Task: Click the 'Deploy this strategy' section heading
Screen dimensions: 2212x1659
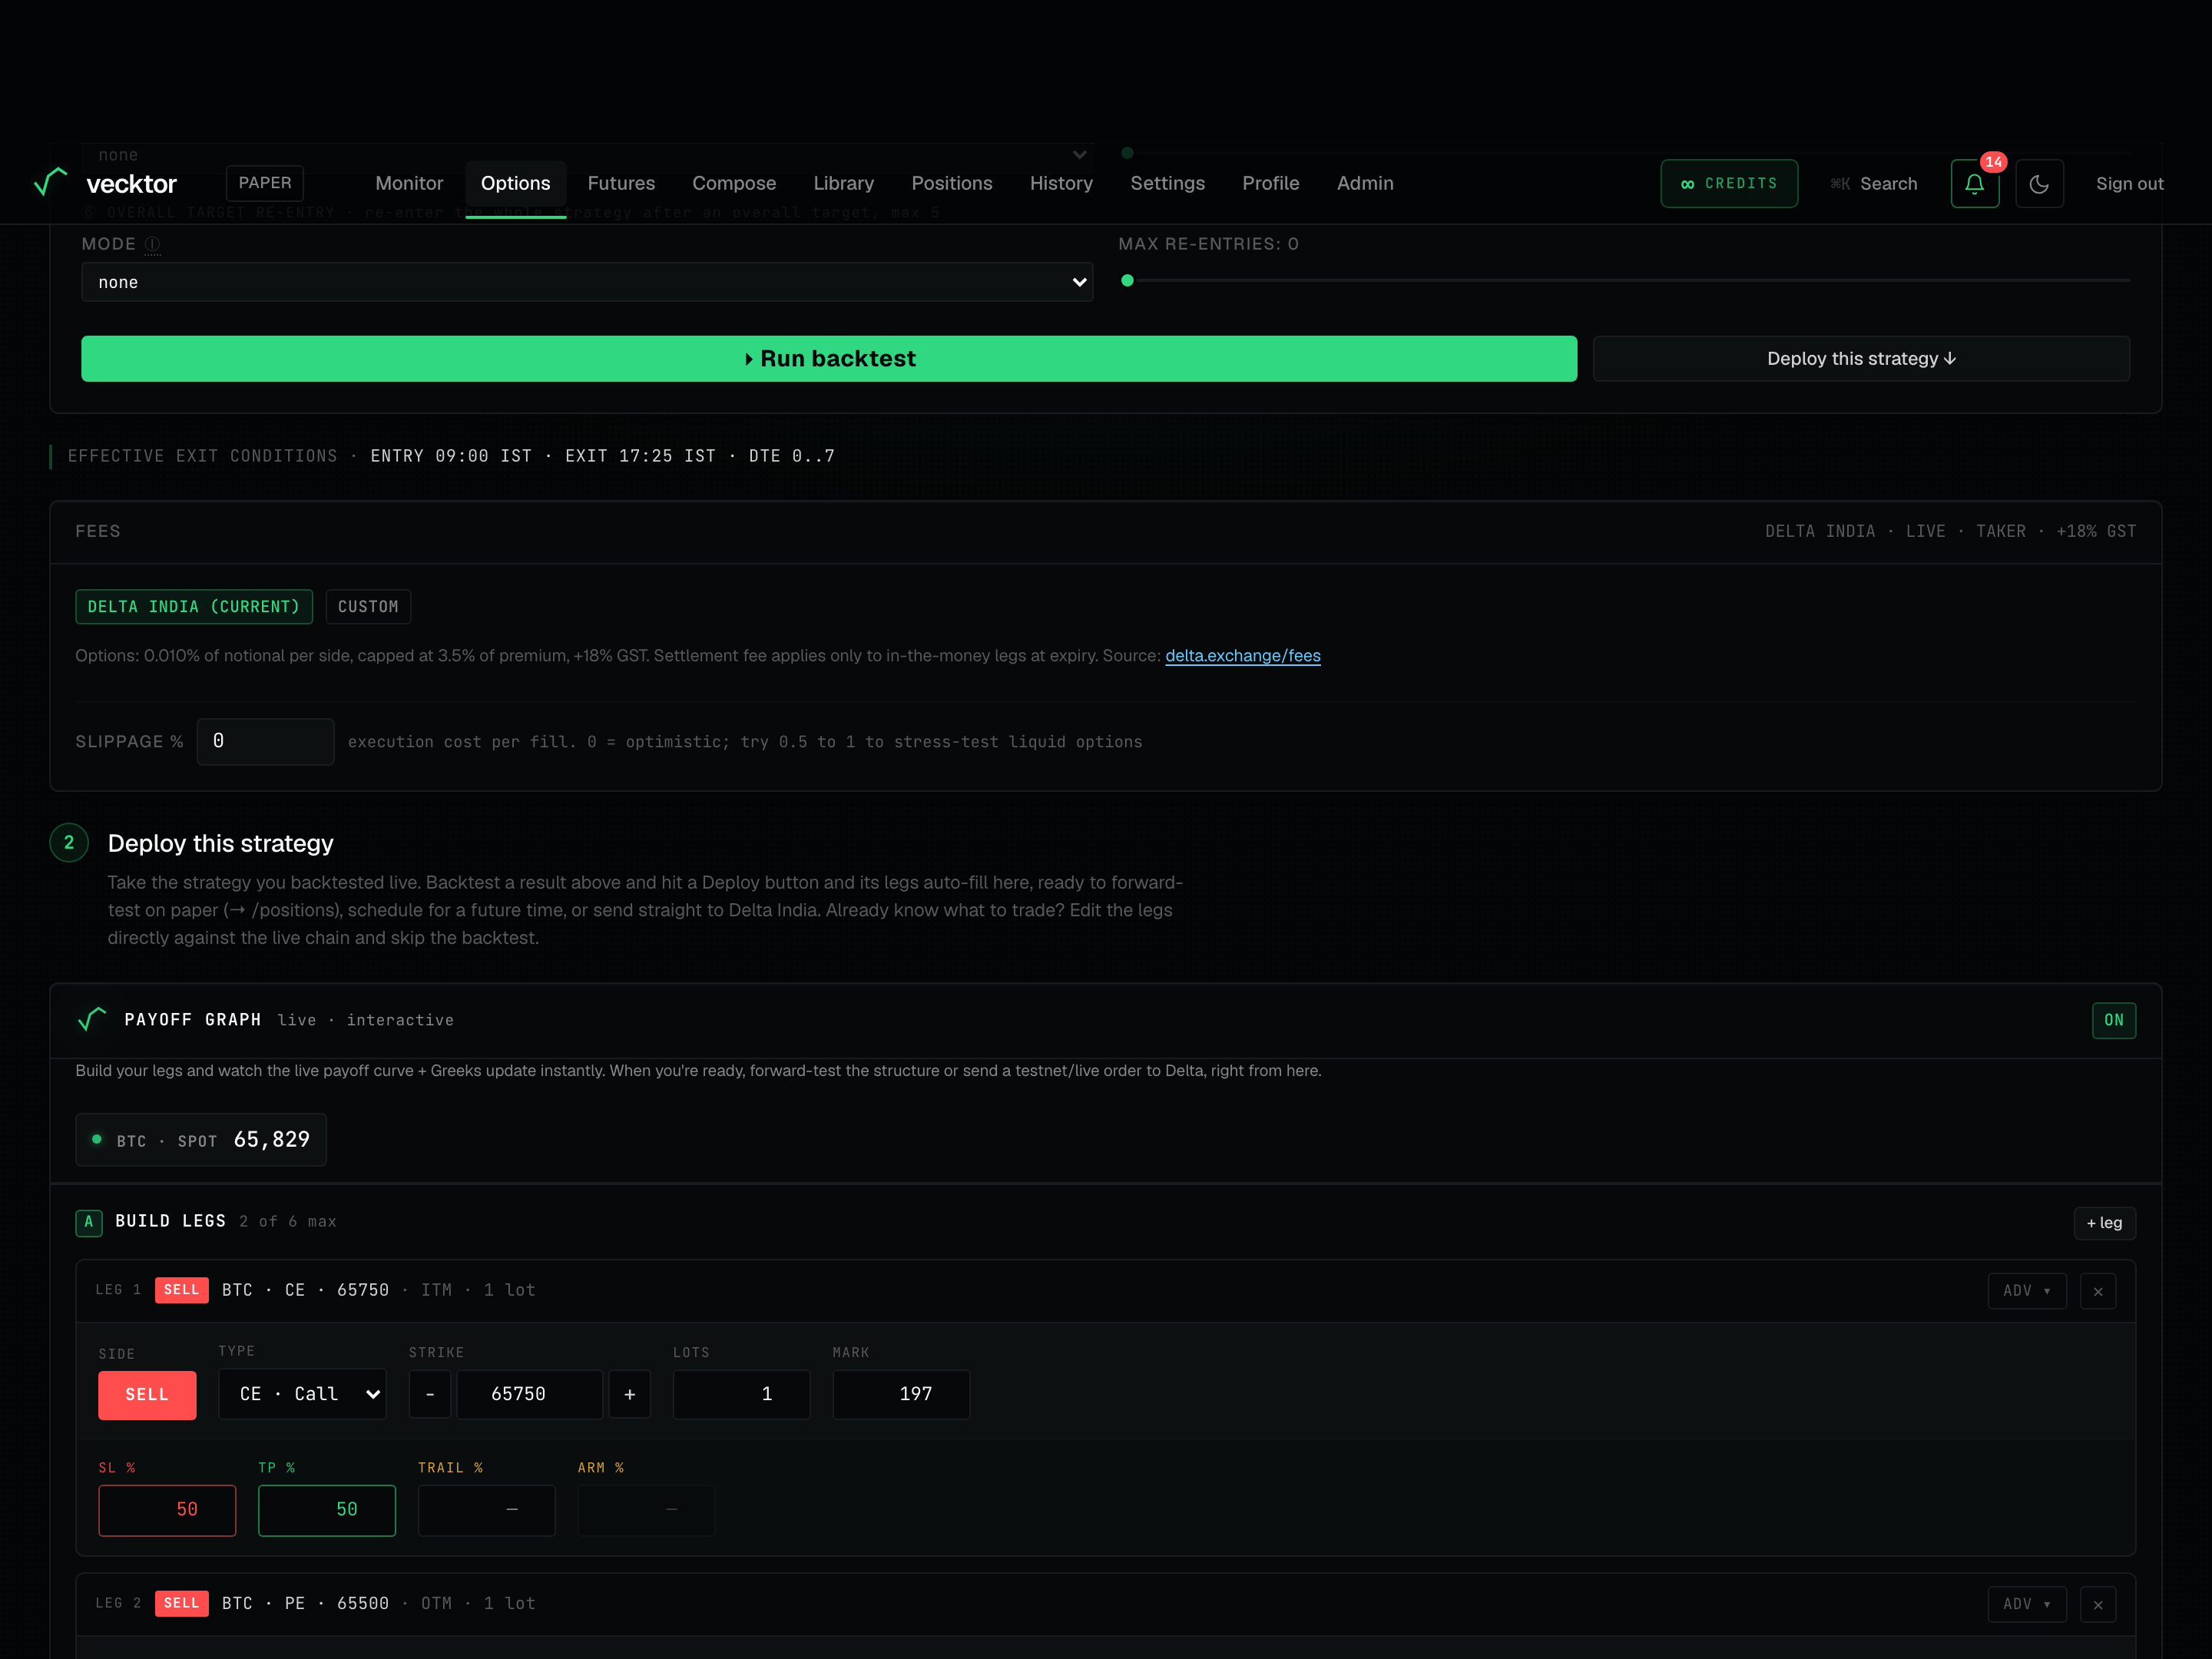Action: pyautogui.click(x=221, y=843)
